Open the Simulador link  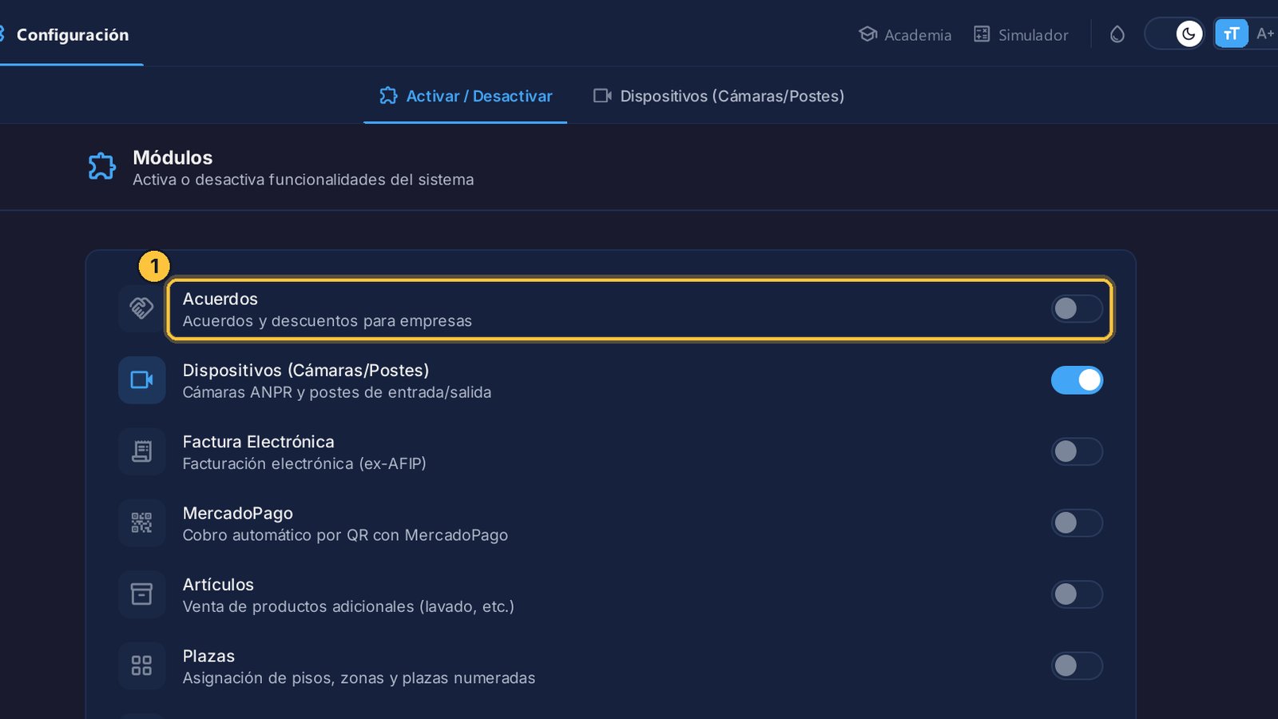[1021, 34]
